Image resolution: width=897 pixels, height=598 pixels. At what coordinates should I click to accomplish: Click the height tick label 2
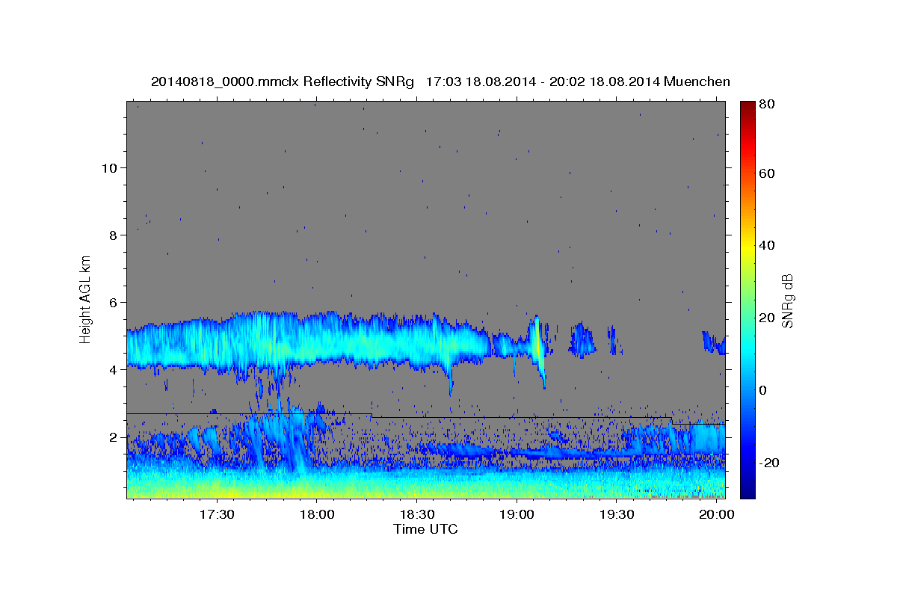click(113, 437)
